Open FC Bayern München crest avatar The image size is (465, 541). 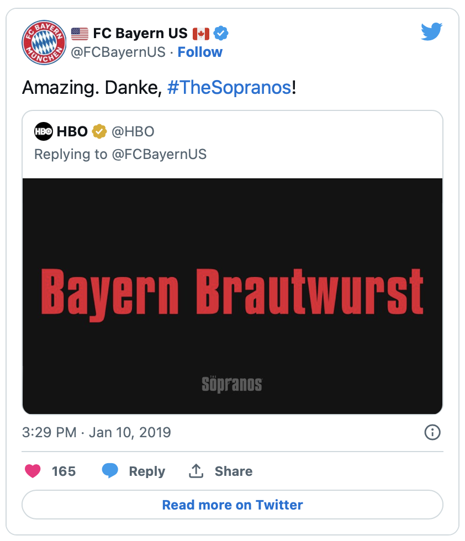click(x=44, y=43)
